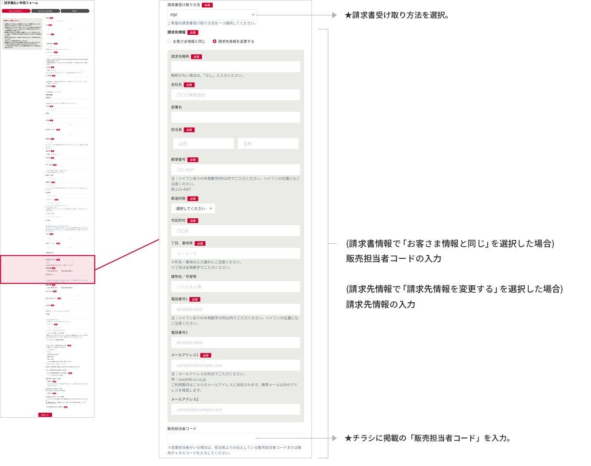Expand the 都道府県 selection dropdown
Image resolution: width=591 pixels, height=466 pixels.
[x=193, y=208]
